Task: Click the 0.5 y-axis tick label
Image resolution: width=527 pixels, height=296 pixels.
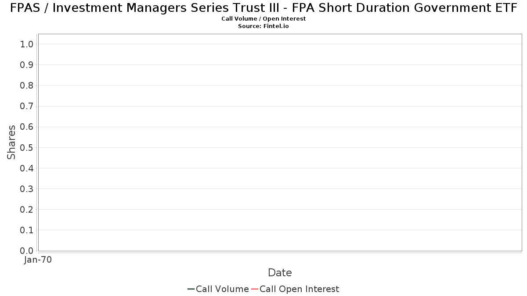Action: pos(27,147)
